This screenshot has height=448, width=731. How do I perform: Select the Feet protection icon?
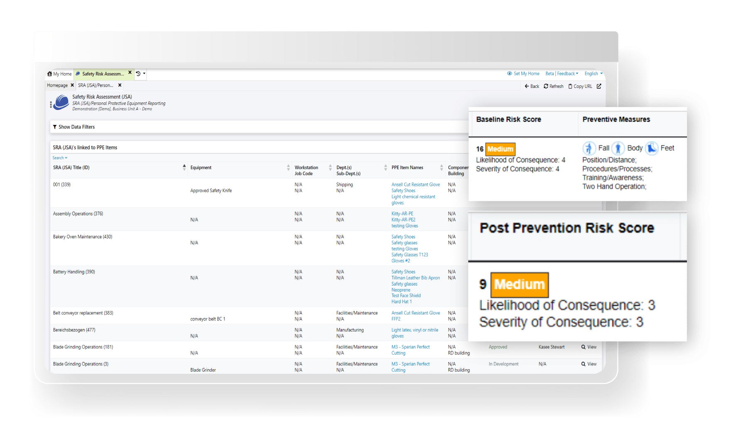click(x=651, y=148)
